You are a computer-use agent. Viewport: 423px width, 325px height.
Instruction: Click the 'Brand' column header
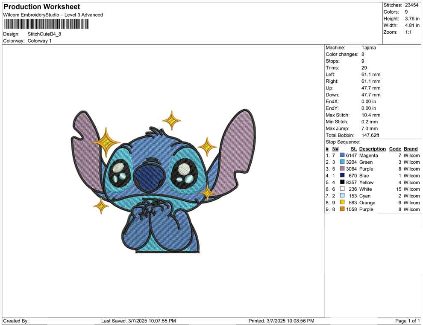(x=411, y=148)
